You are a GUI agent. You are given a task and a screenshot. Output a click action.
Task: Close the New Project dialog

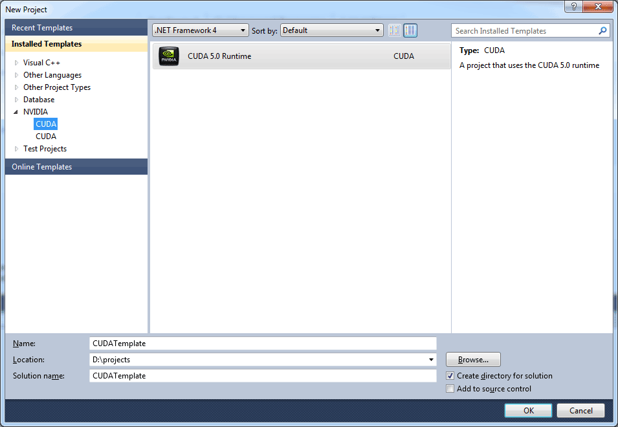tap(598, 6)
